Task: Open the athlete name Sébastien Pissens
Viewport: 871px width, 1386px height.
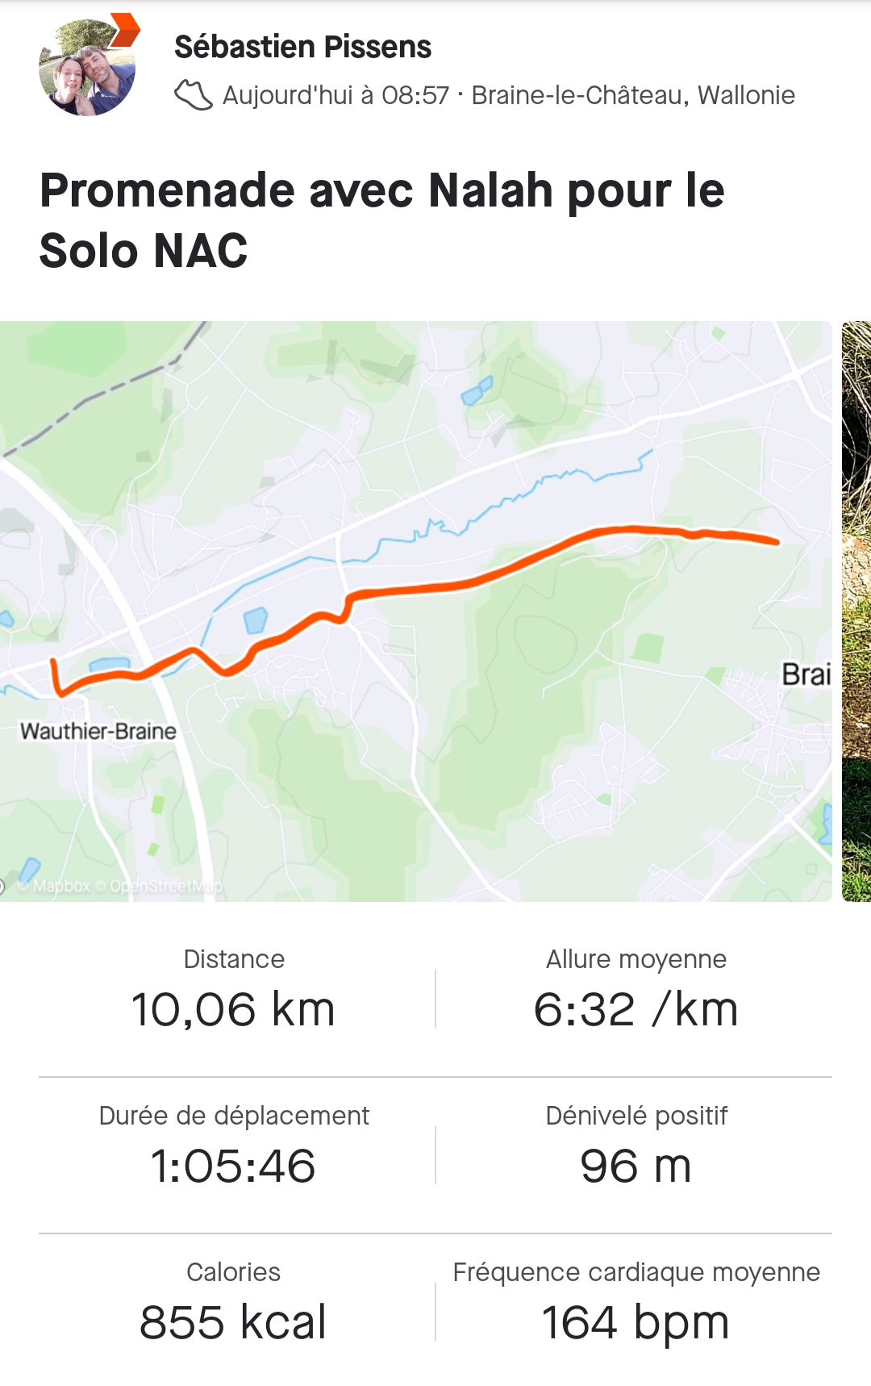Action: pos(302,47)
